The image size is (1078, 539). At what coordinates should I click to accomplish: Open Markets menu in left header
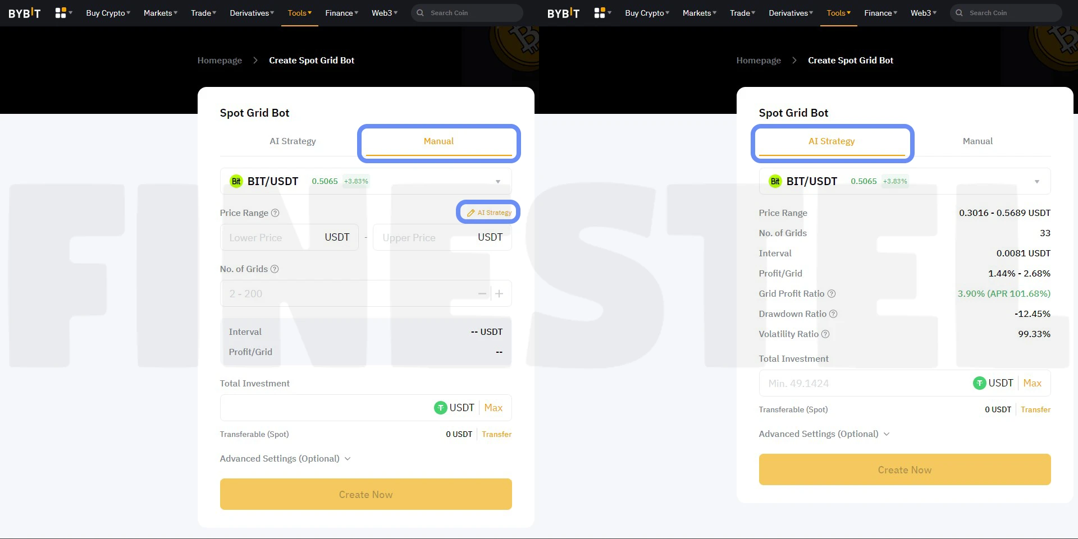(161, 13)
